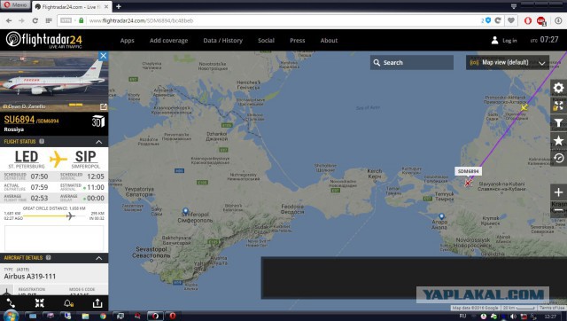Open the flight filter funnel icon

point(558,123)
